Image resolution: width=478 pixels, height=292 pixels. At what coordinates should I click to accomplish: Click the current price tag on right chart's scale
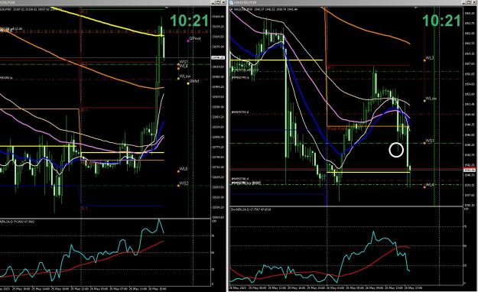pyautogui.click(x=470, y=170)
